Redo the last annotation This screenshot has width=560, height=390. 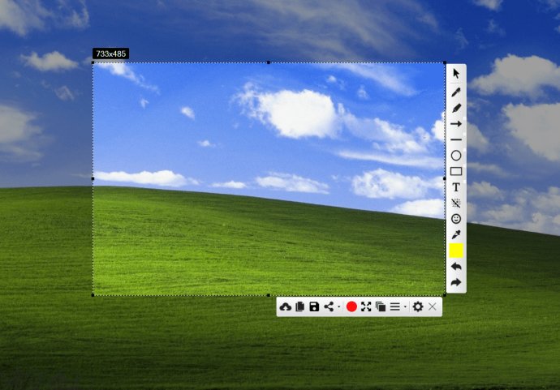coord(456,283)
